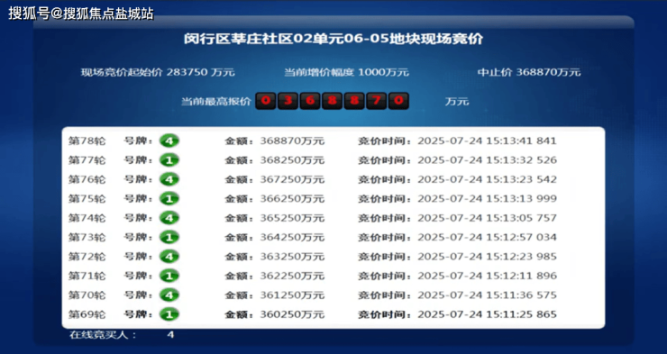The height and width of the screenshot is (354, 667).
Task: Click the 368250万元 amount in round 77
Action: [292, 160]
